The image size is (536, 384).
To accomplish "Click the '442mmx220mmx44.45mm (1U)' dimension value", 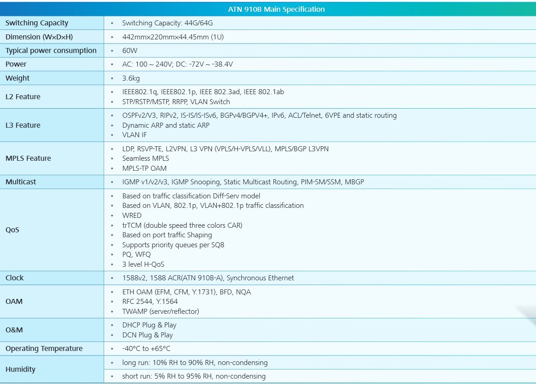I will (x=173, y=37).
